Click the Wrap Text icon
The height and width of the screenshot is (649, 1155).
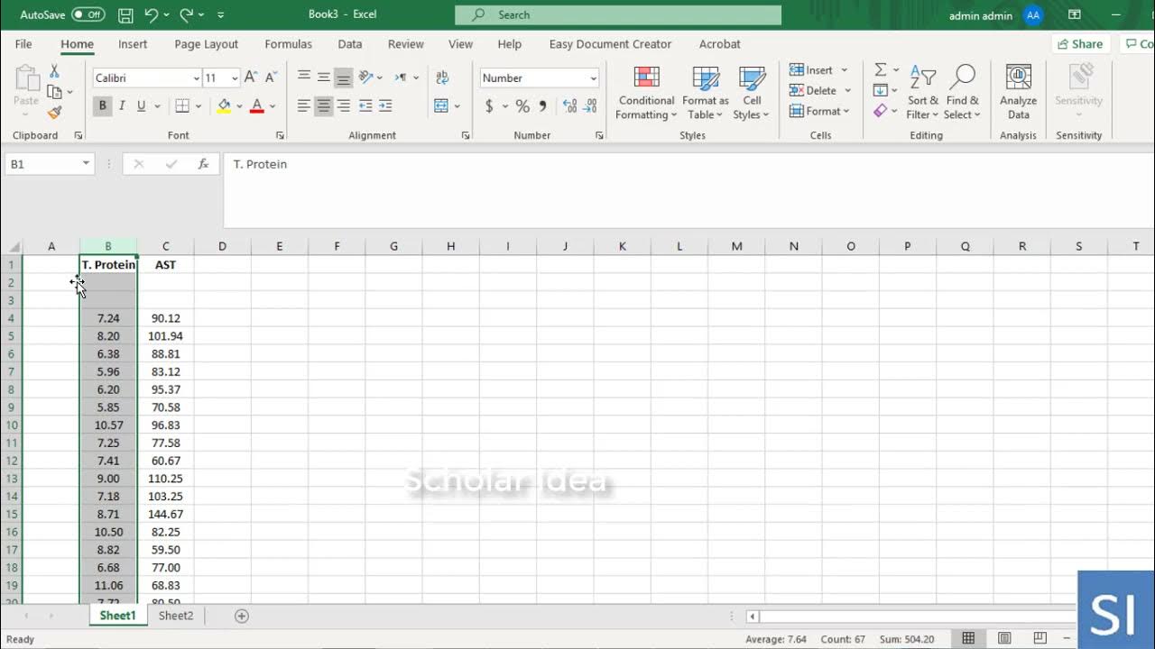[x=442, y=78]
